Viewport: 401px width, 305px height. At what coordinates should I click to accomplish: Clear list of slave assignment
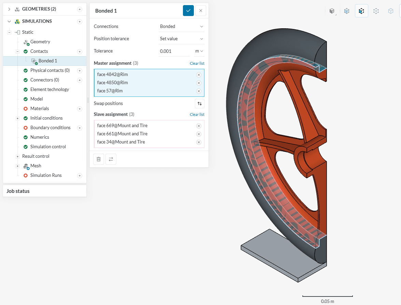tap(197, 115)
